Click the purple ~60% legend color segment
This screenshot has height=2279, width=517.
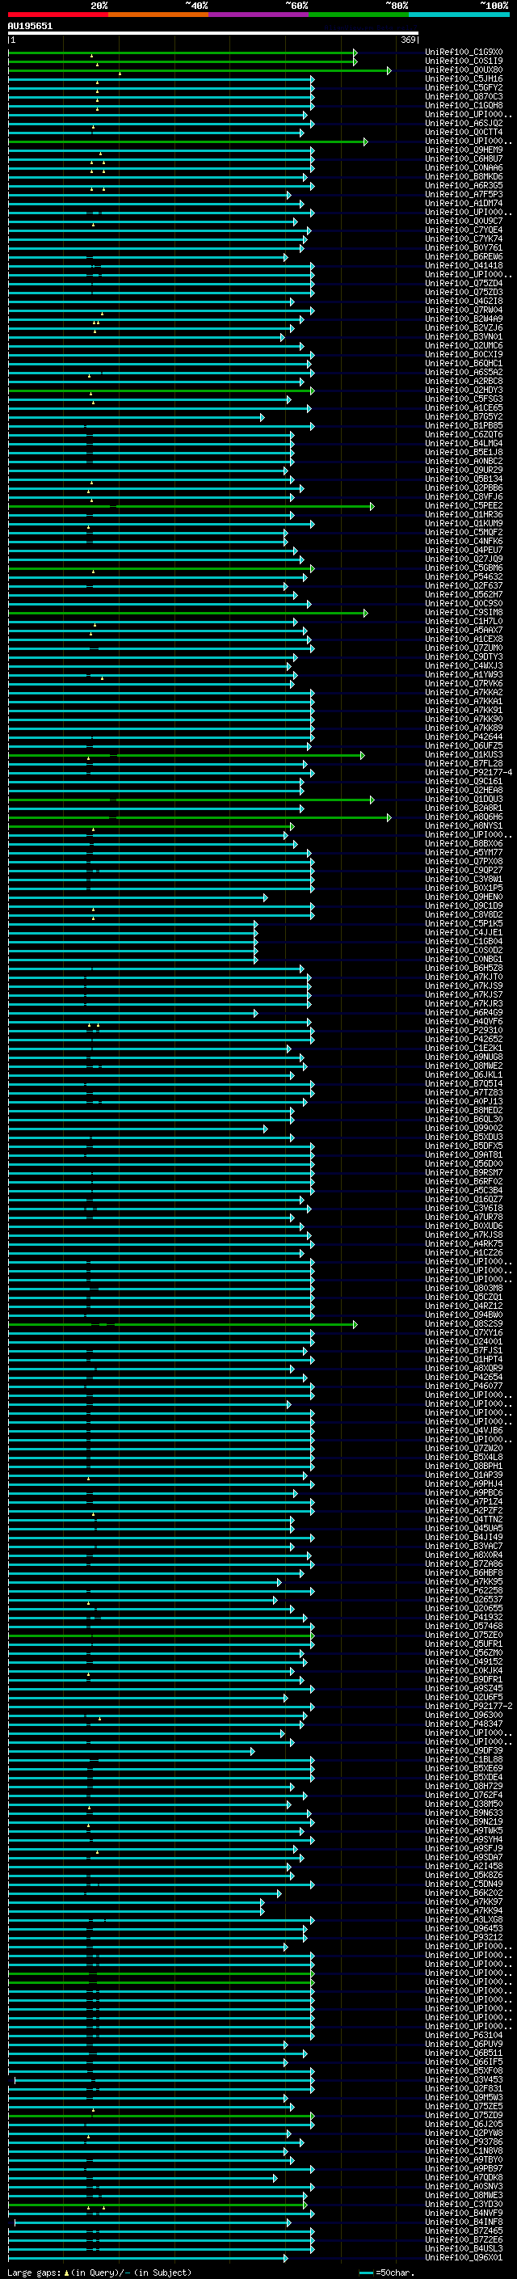pyautogui.click(x=259, y=15)
